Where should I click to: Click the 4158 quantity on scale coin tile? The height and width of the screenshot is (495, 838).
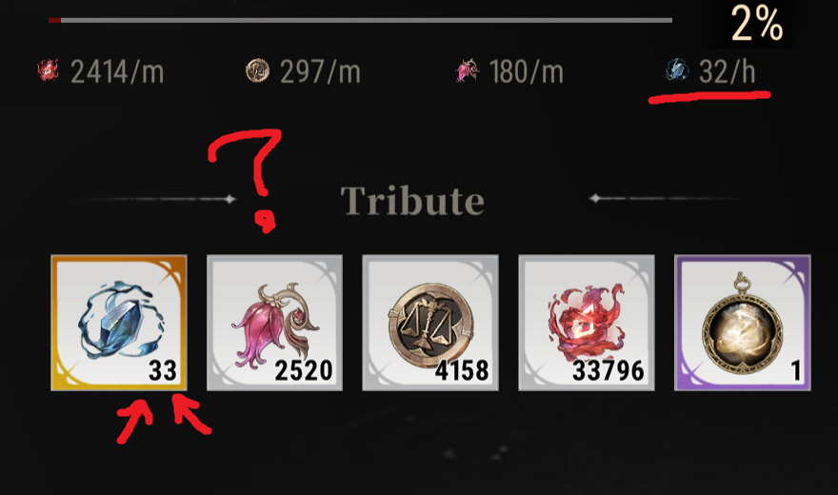tap(462, 370)
